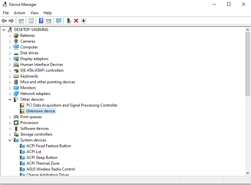Select PCI Data Acquisition and Signal Processing Controller
The image size is (251, 185).
(72, 105)
